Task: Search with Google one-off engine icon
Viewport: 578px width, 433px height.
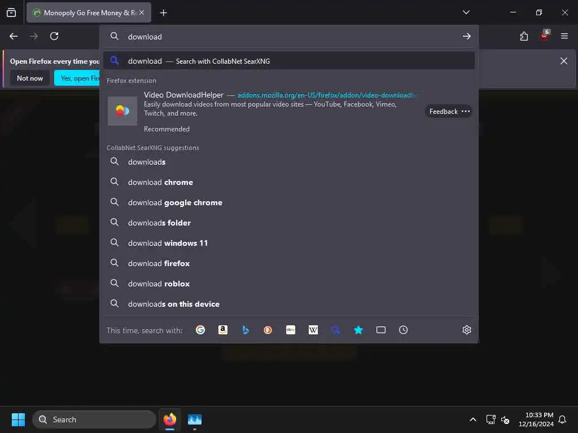Action: click(x=200, y=330)
